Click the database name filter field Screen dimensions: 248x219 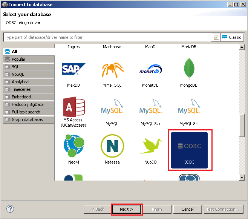pos(107,37)
